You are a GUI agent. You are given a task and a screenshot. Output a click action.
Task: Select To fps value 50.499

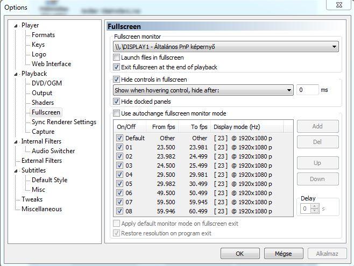(x=198, y=193)
